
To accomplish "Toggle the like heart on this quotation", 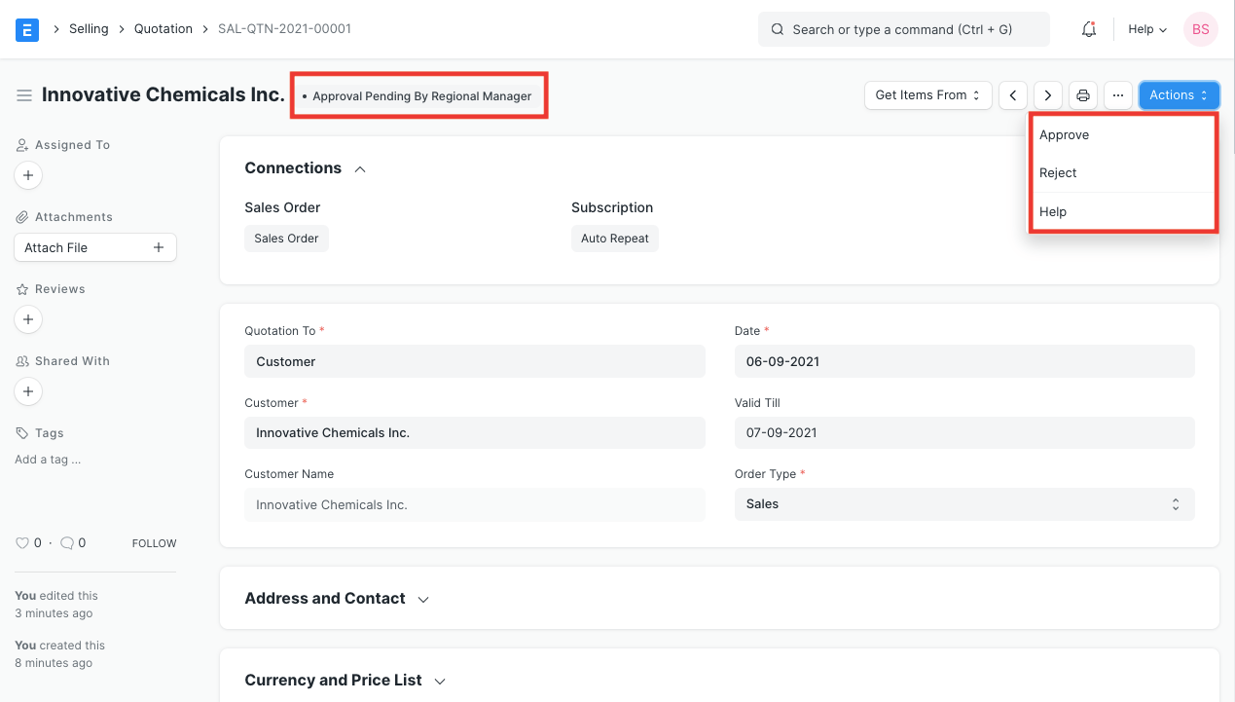I will (x=22, y=542).
